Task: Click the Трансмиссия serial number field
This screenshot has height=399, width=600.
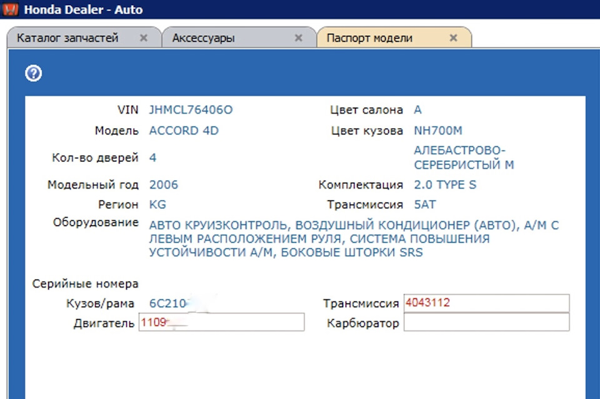Action: pyautogui.click(x=486, y=303)
